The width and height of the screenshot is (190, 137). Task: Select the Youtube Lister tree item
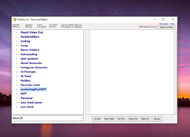click(30, 85)
